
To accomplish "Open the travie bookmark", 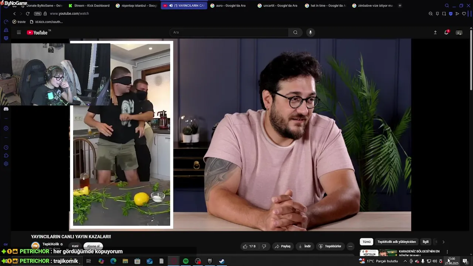I will point(19,22).
